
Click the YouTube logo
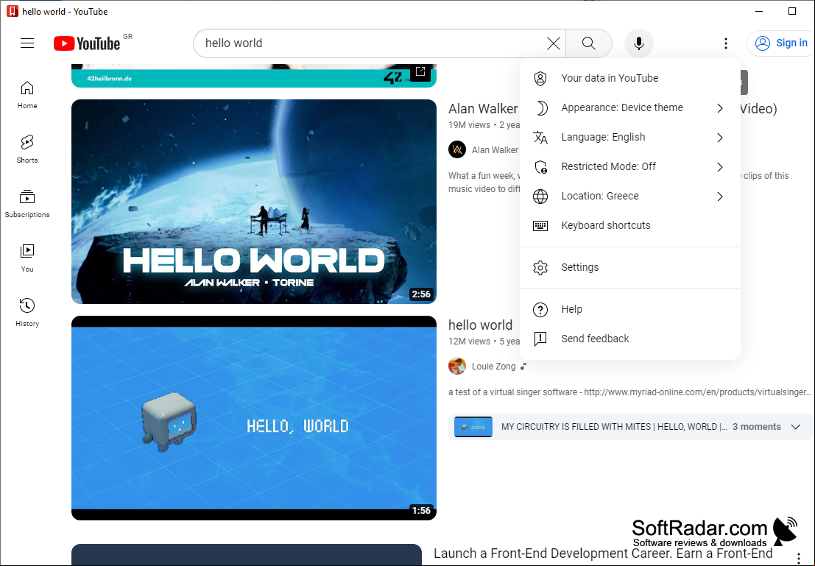(x=87, y=43)
